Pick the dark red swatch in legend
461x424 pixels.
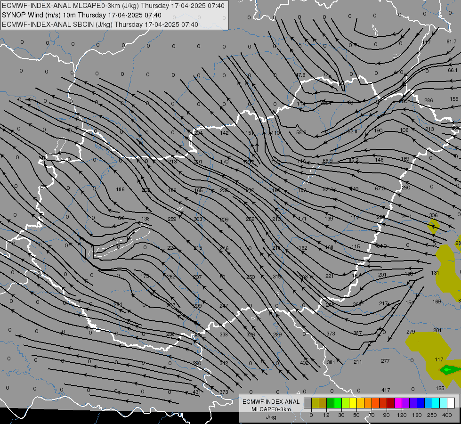coord(391,403)
